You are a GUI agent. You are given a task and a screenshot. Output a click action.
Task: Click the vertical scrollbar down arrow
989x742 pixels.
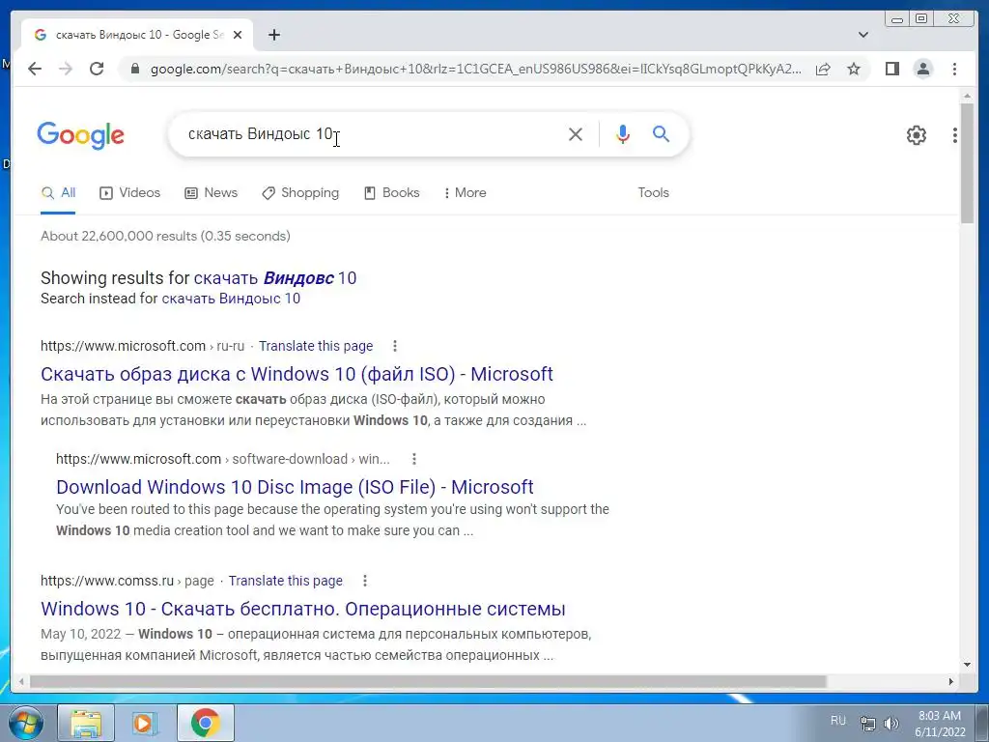[x=967, y=665]
